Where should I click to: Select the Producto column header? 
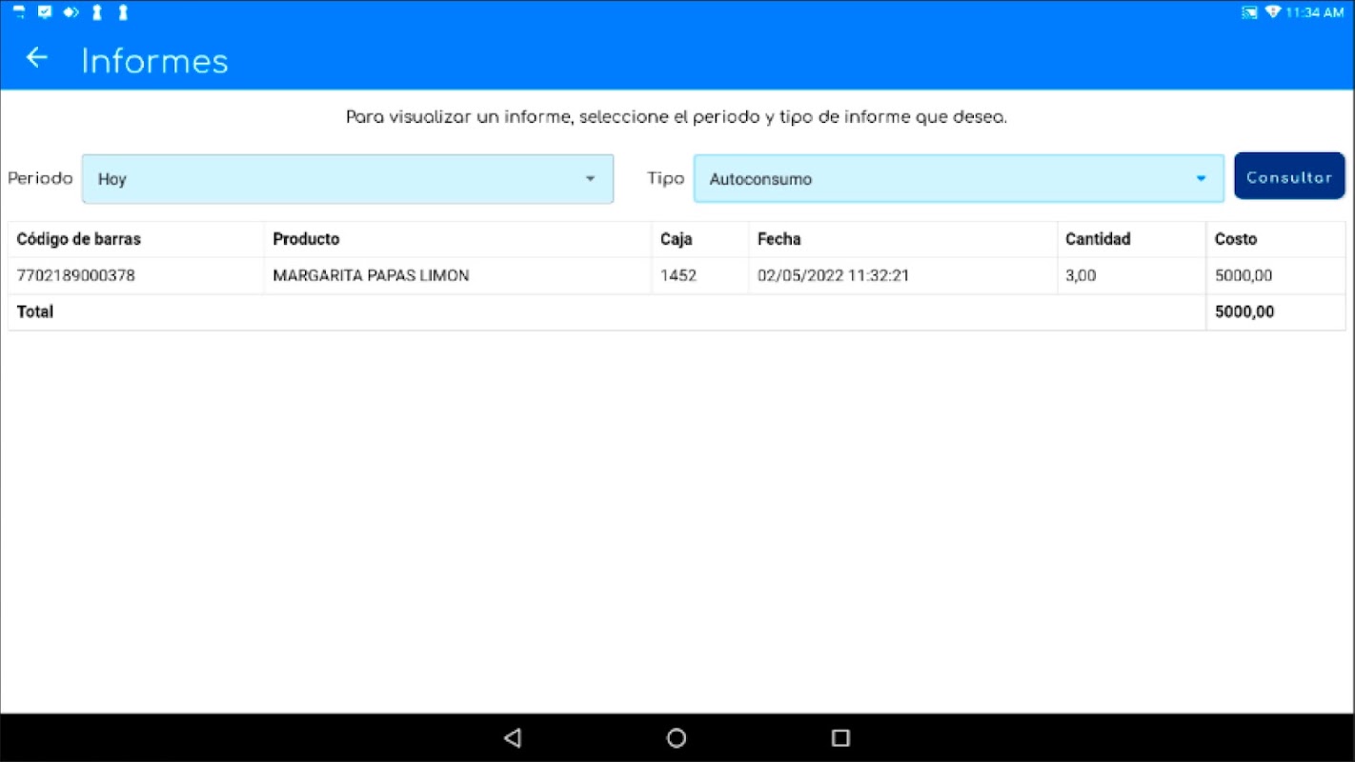point(306,239)
